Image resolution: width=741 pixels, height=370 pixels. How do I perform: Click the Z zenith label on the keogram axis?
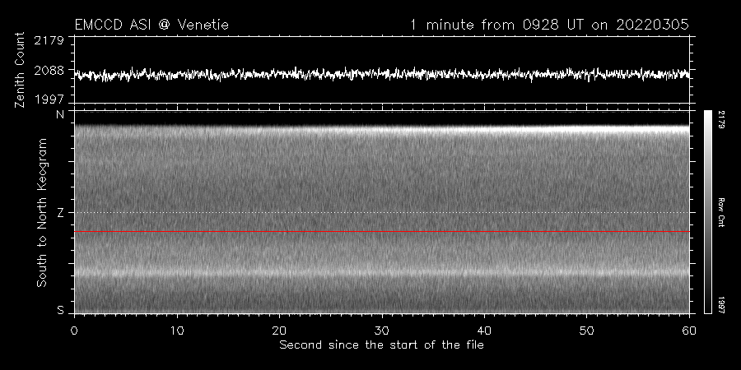[60, 213]
